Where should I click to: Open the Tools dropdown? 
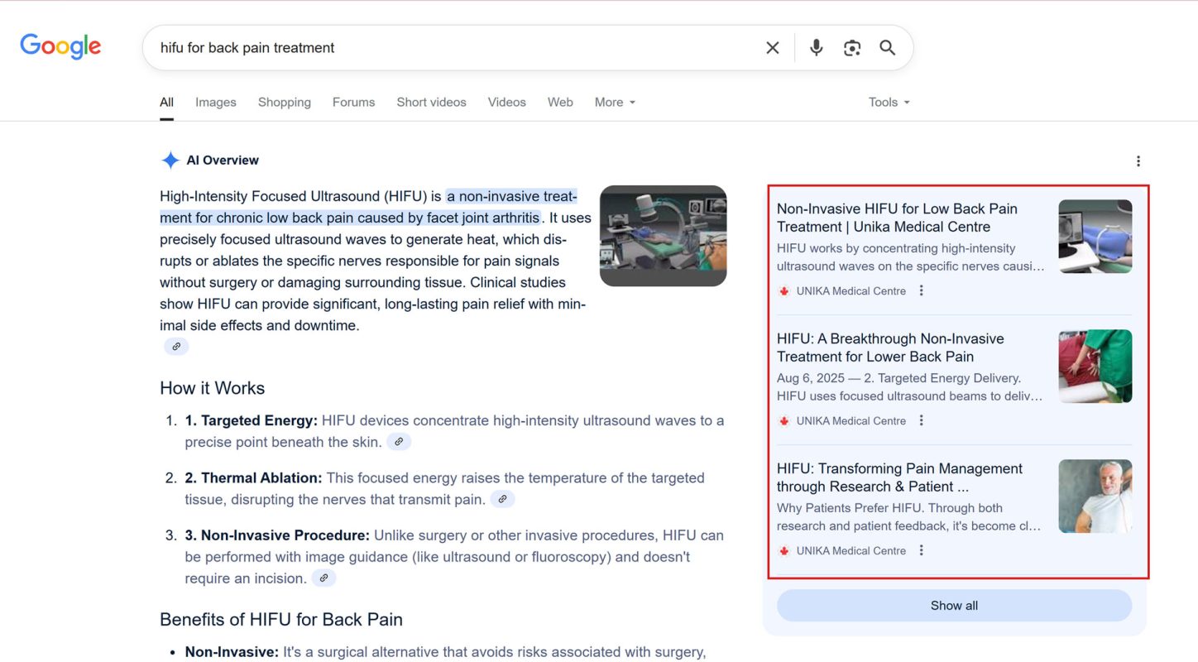tap(888, 102)
